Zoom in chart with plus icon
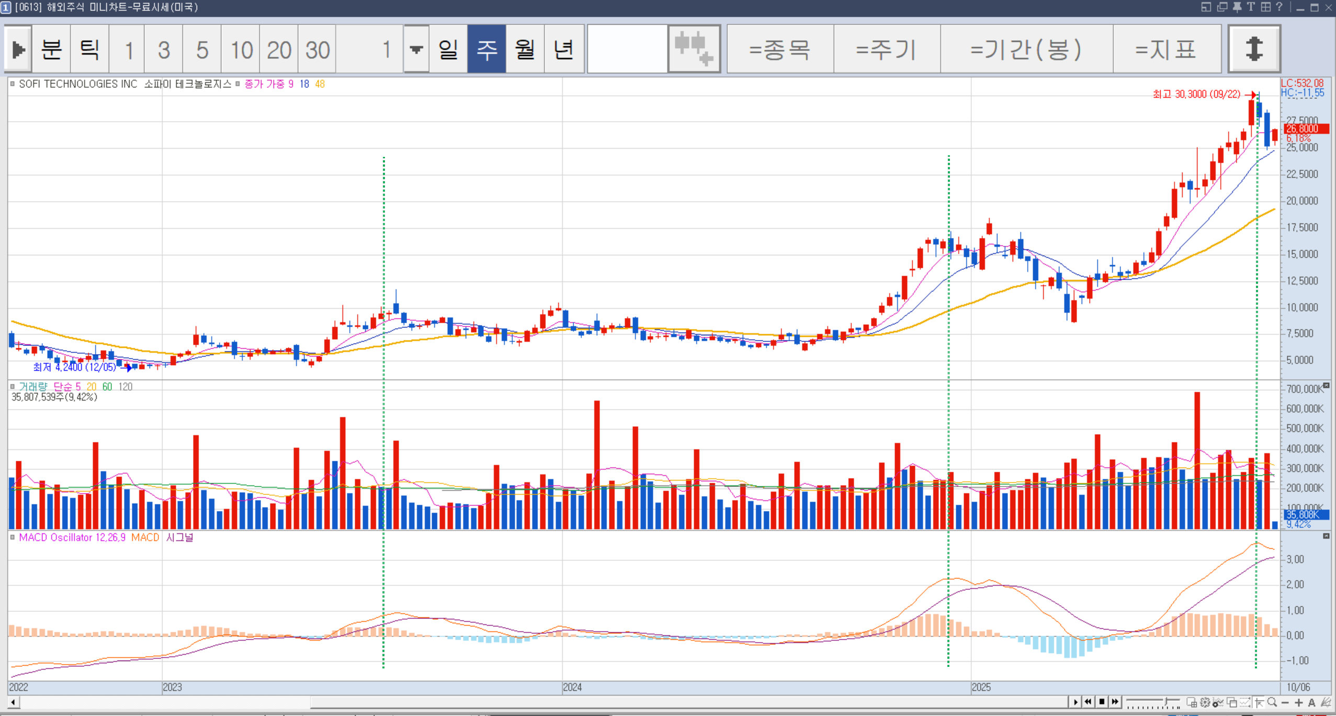 (x=1298, y=702)
